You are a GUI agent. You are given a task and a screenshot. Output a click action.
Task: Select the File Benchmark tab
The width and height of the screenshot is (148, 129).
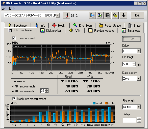coord(20,30)
